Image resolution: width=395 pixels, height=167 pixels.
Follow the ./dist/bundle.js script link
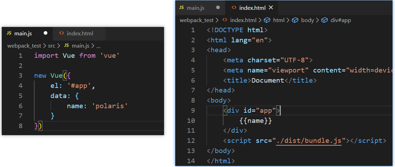pos(308,141)
